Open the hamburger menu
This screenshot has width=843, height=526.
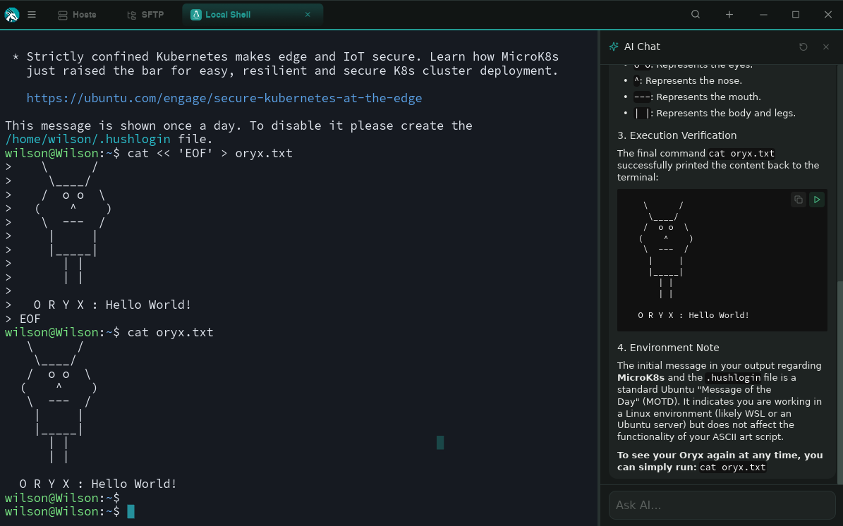click(32, 15)
